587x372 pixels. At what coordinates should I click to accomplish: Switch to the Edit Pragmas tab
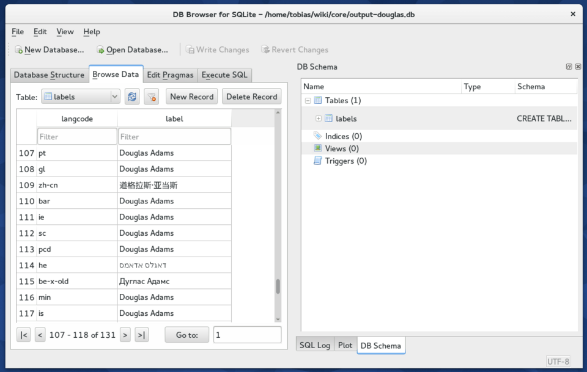click(171, 75)
